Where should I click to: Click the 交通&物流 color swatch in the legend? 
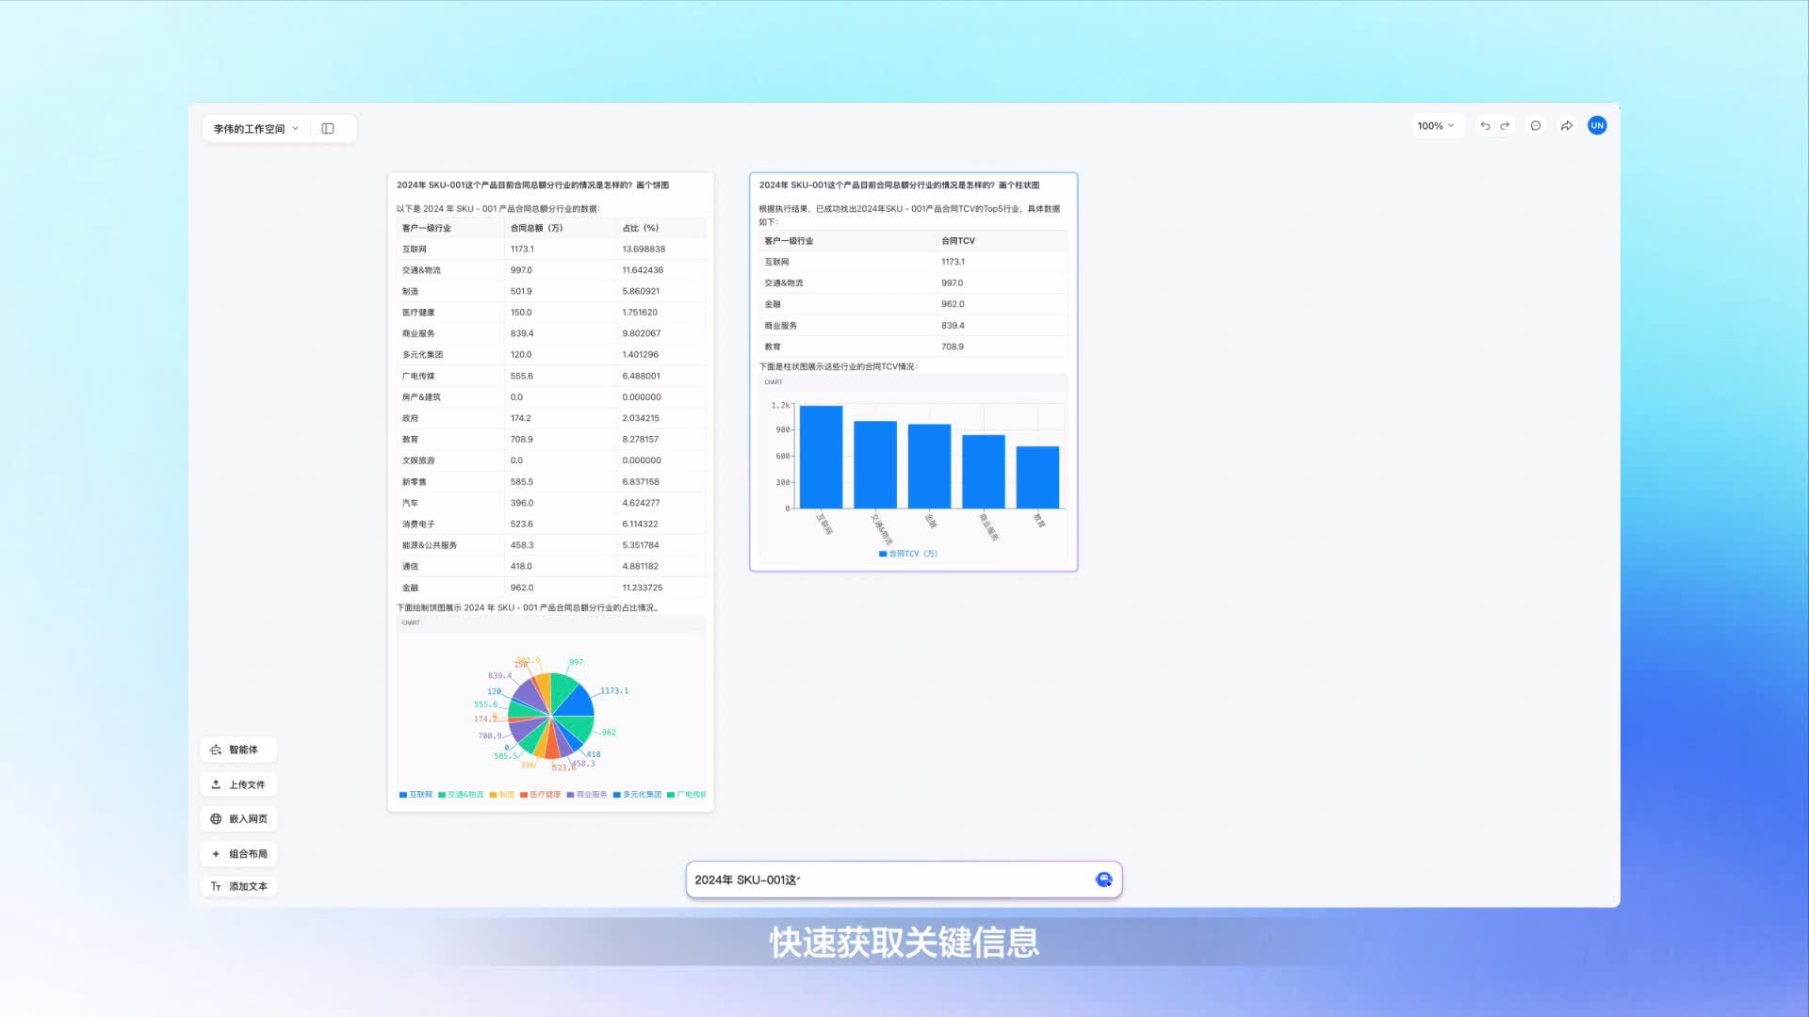point(443,794)
